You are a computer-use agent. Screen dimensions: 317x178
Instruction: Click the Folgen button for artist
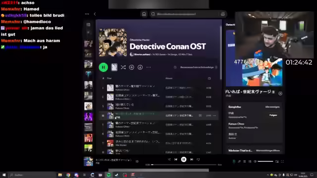coord(273,115)
